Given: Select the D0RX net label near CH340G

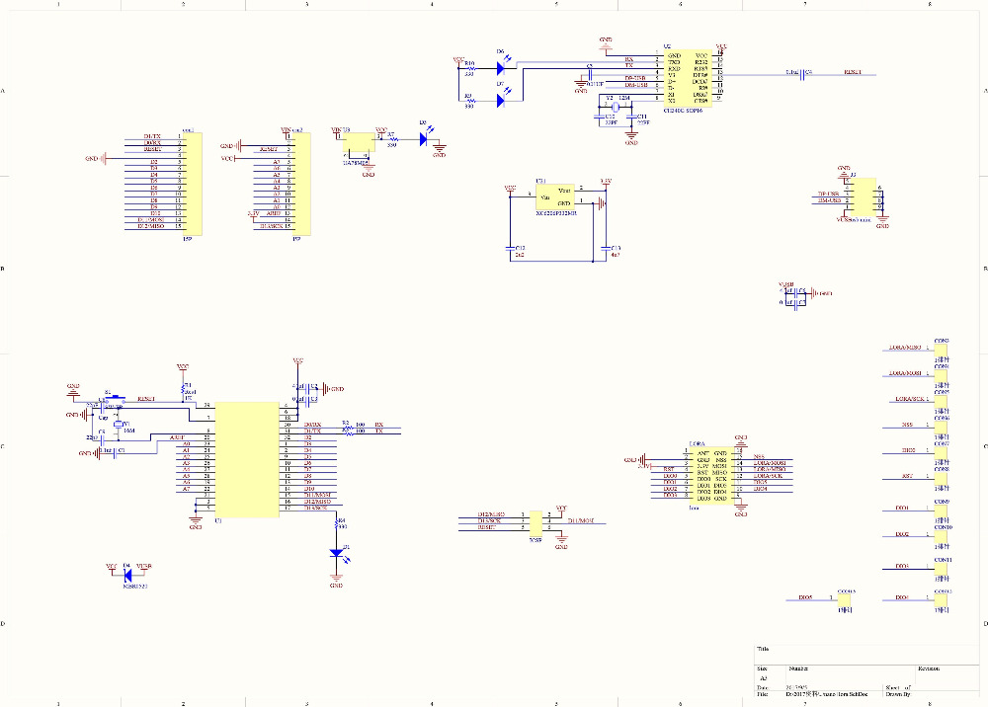Looking at the screenshot, I should pos(312,425).
